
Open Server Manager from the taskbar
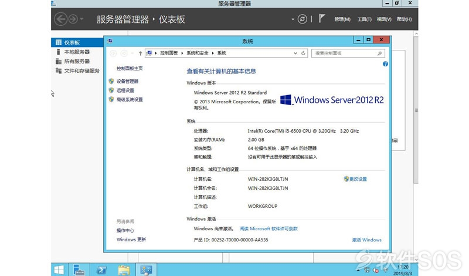[79, 270]
